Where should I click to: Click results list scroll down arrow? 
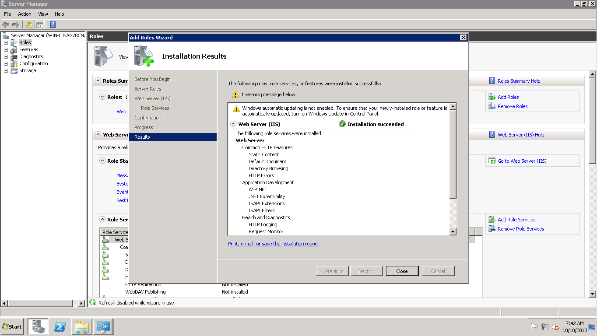[x=453, y=232]
